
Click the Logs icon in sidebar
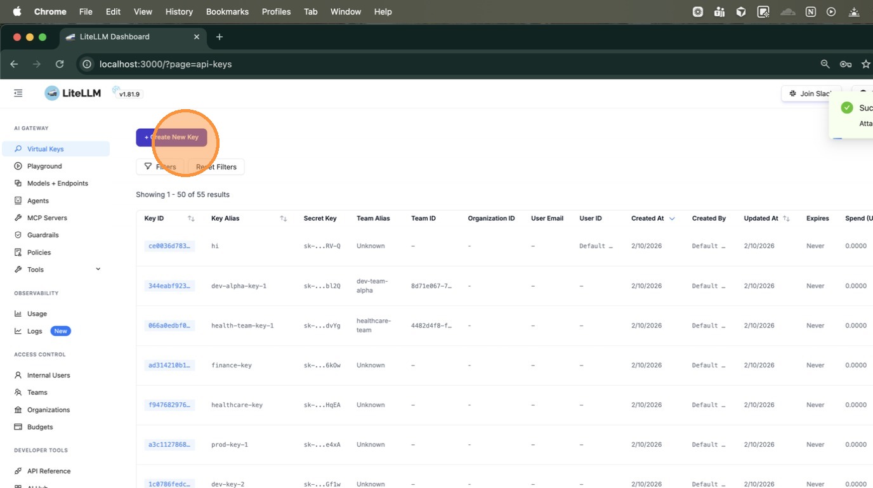(18, 331)
